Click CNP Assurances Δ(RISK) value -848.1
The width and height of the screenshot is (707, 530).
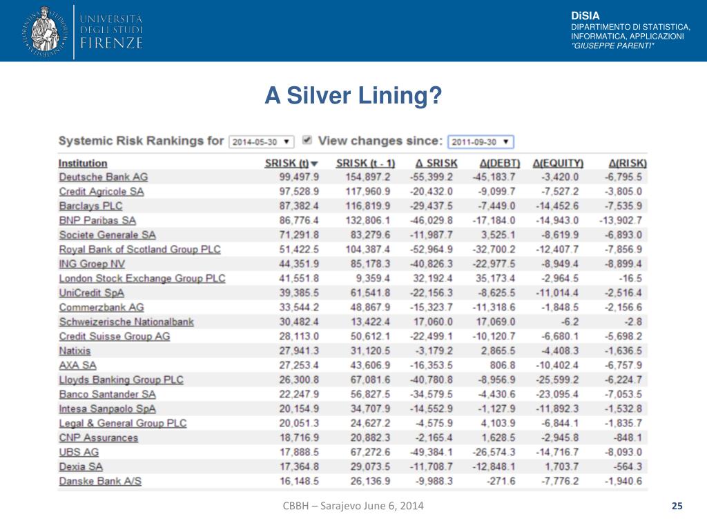point(628,438)
